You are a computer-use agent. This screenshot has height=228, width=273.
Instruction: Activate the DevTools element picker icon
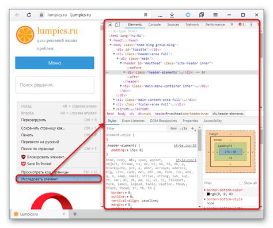pos(110,24)
